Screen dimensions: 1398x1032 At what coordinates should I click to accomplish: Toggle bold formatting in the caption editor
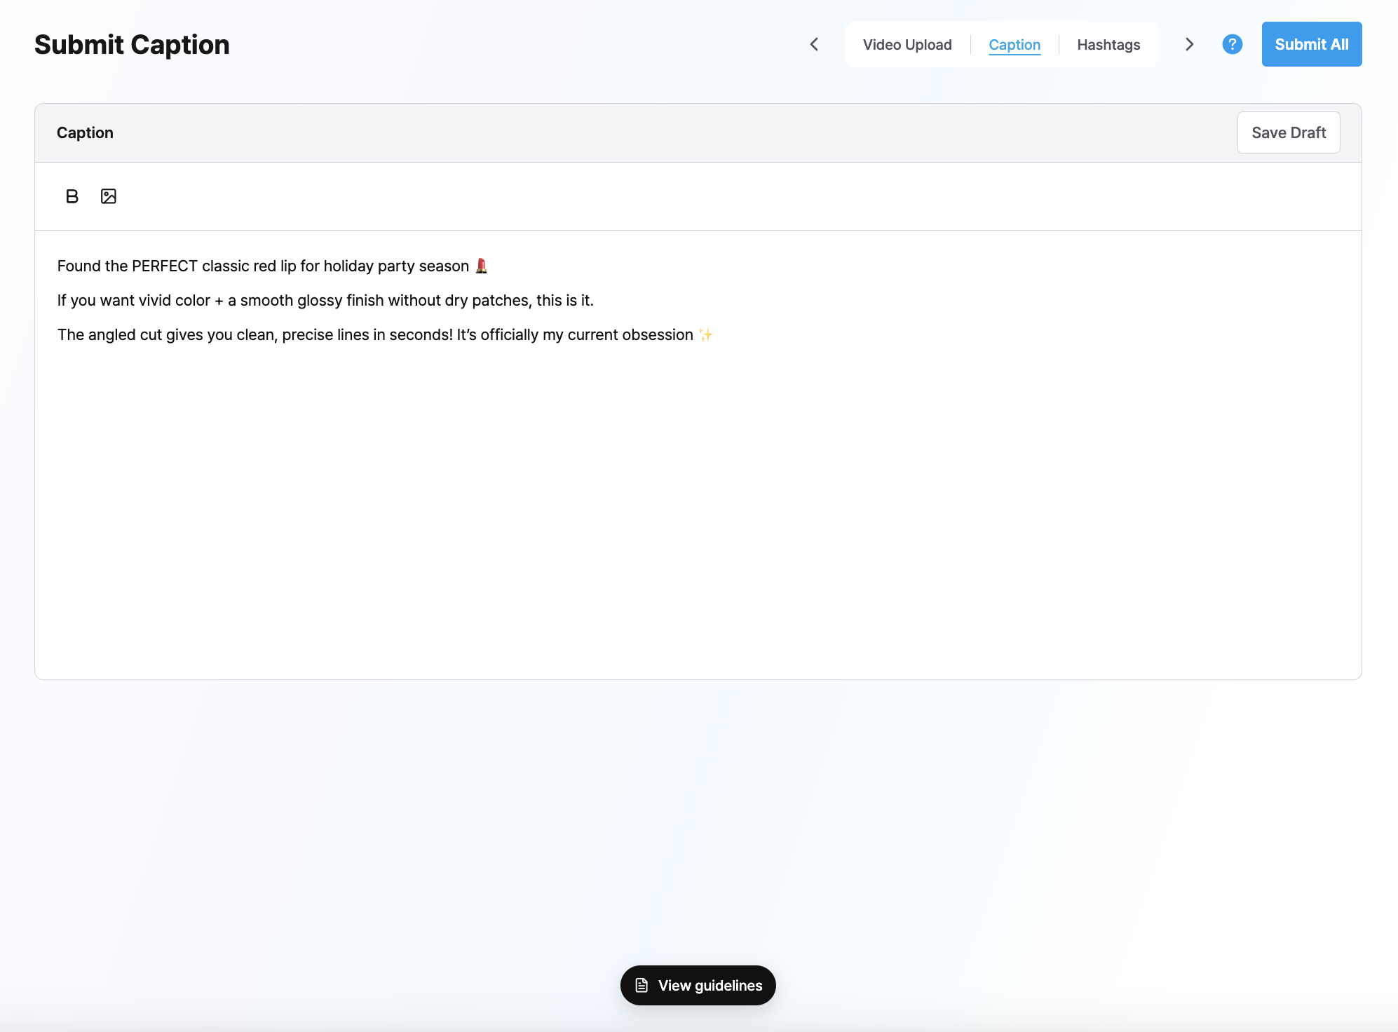[x=72, y=196]
